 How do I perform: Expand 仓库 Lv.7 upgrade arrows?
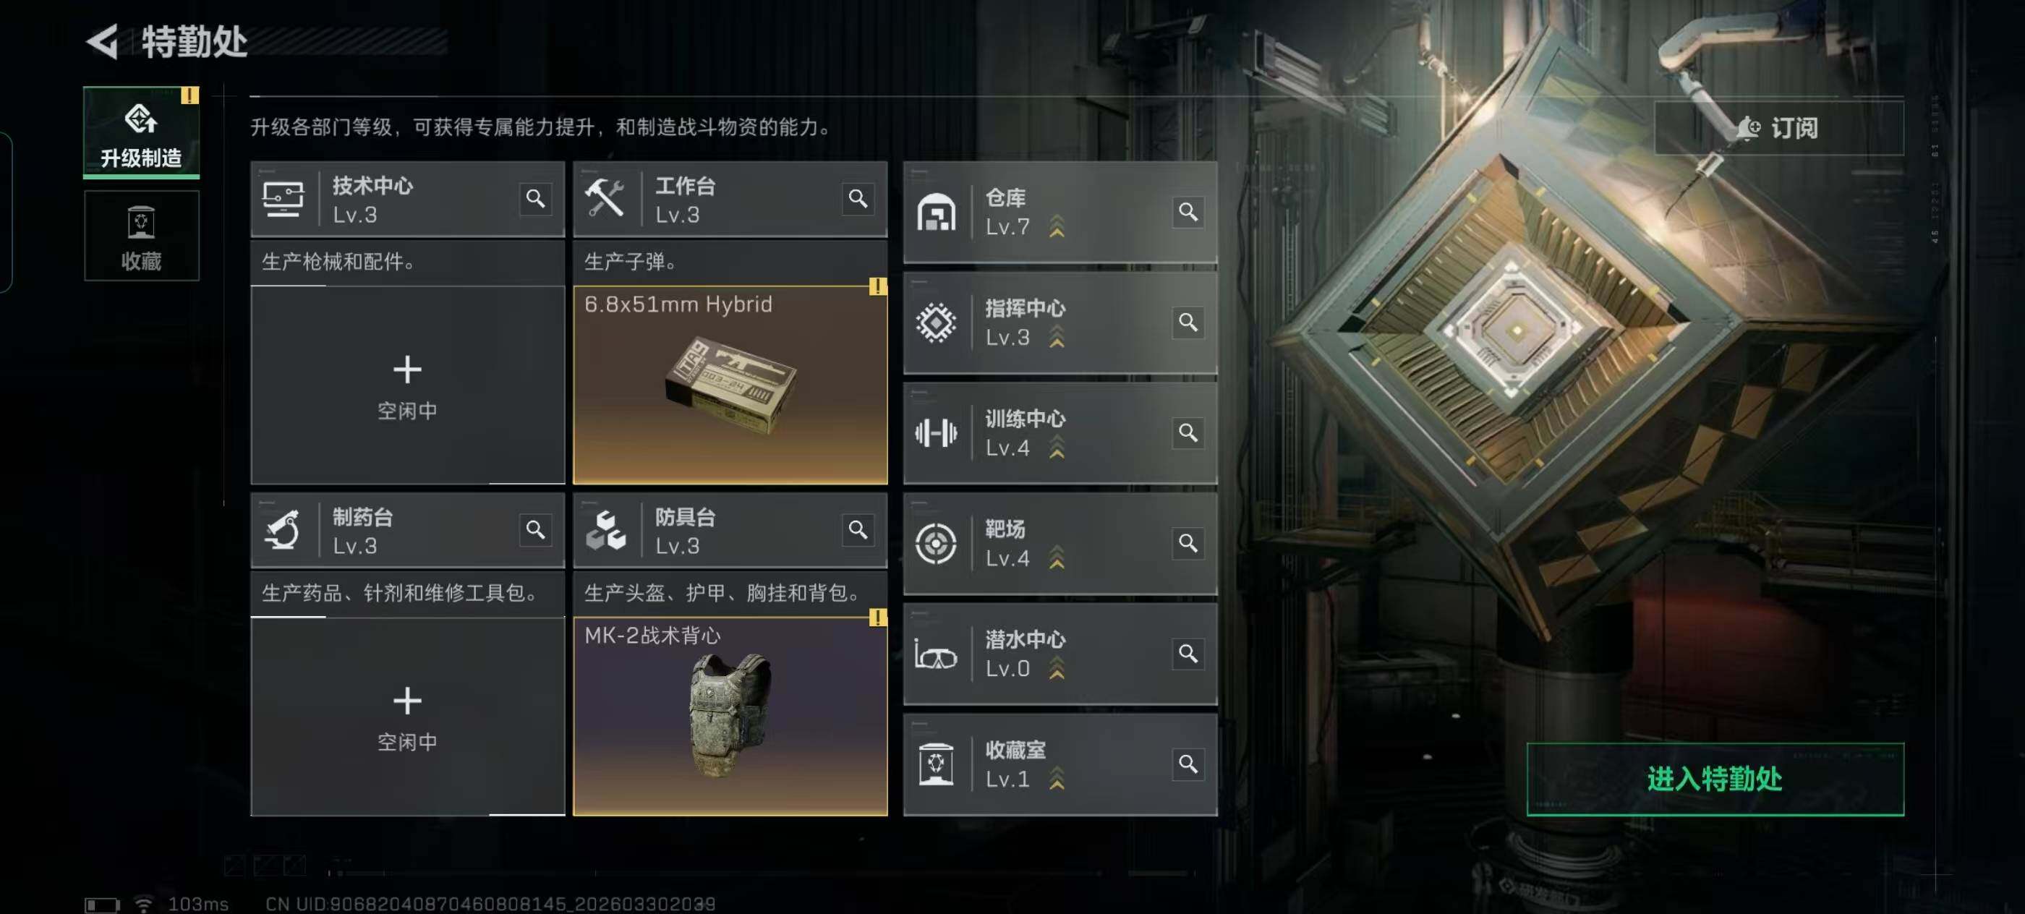click(x=1057, y=226)
